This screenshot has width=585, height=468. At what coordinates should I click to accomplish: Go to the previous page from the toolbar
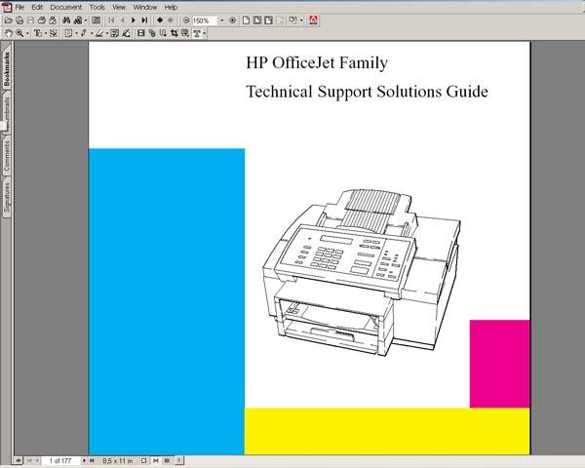(123, 20)
